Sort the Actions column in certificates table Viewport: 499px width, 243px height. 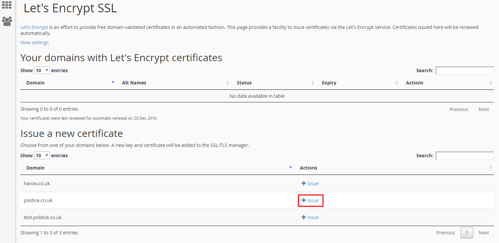[491, 83]
